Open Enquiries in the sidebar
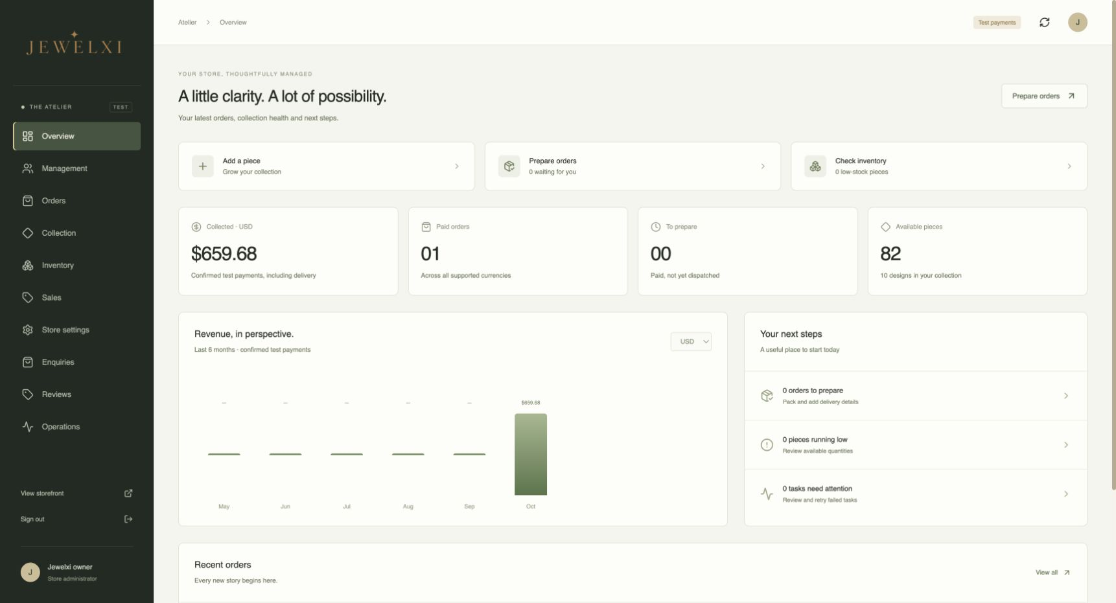Image resolution: width=1116 pixels, height=603 pixels. coord(76,362)
